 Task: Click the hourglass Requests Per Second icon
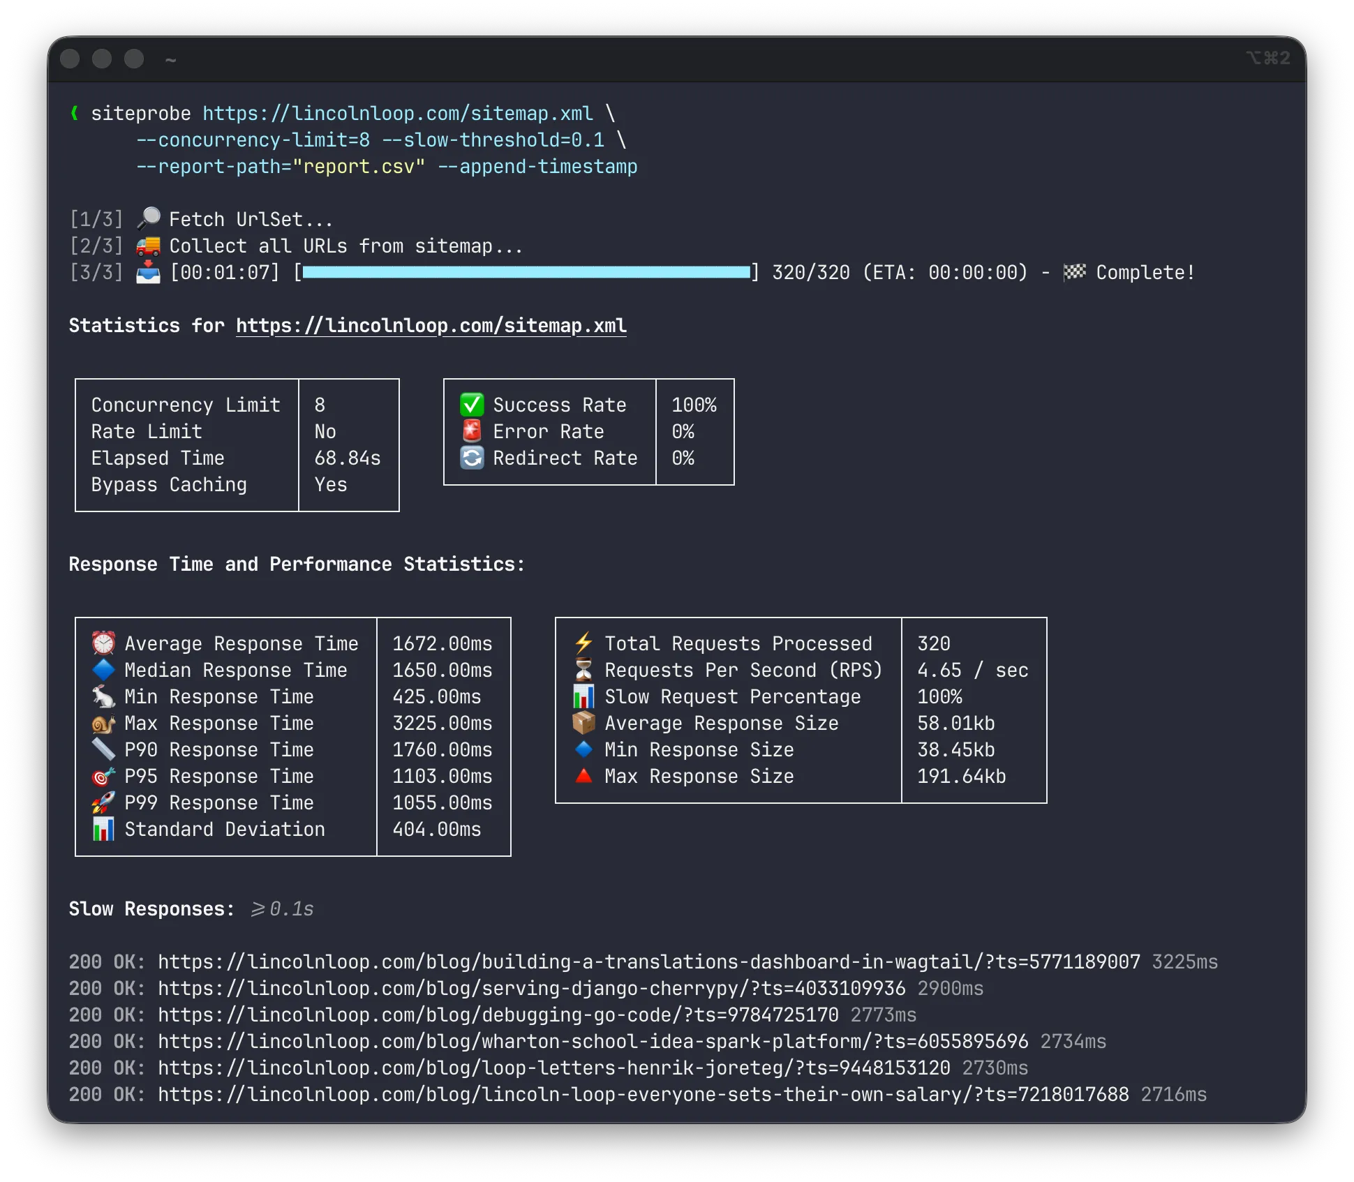pos(583,670)
